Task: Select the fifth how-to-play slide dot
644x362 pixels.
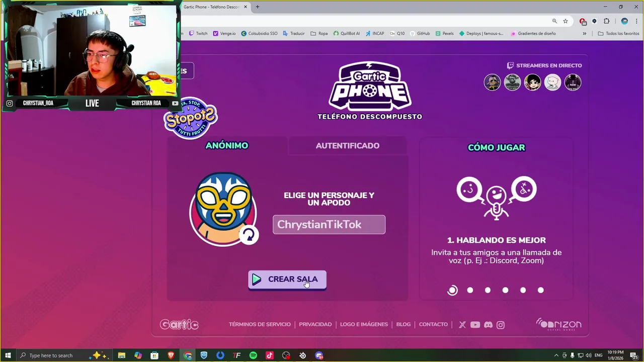Action: click(523, 290)
